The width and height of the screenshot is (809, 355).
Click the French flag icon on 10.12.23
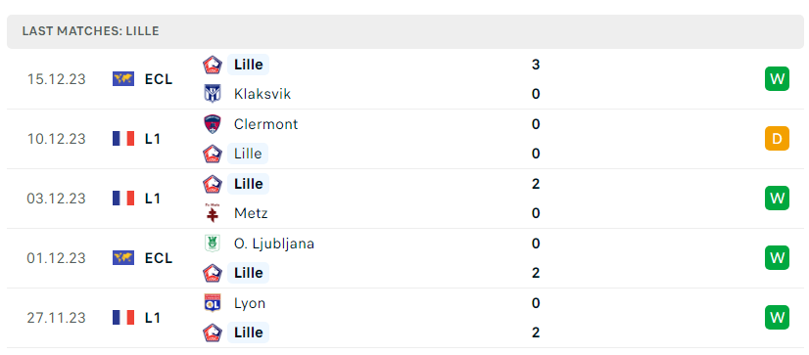[x=123, y=139]
